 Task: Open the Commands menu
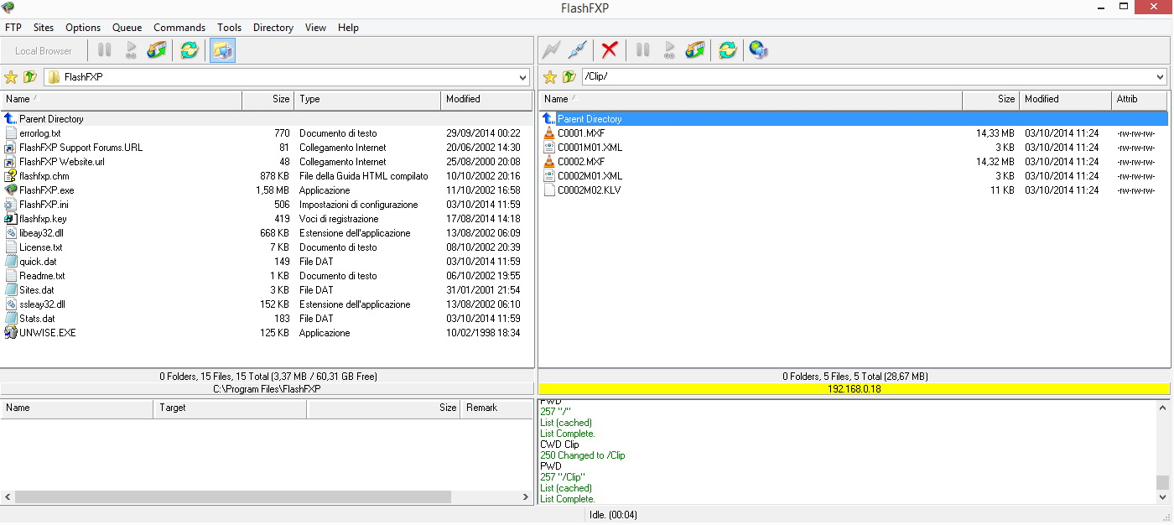[x=179, y=28]
